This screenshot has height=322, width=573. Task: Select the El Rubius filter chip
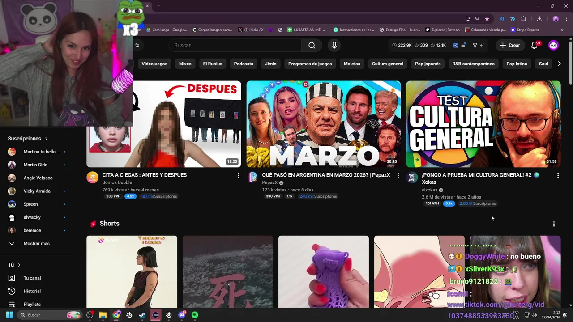pyautogui.click(x=213, y=64)
